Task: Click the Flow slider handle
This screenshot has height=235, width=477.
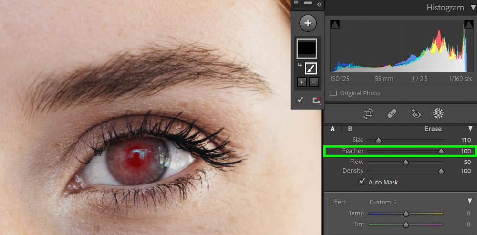Action: 405,163
